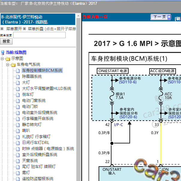Image resolution: width=181 pixels, height=181 pixels.
Task: Open 电动门窗系统 tree item
Action: point(34,100)
